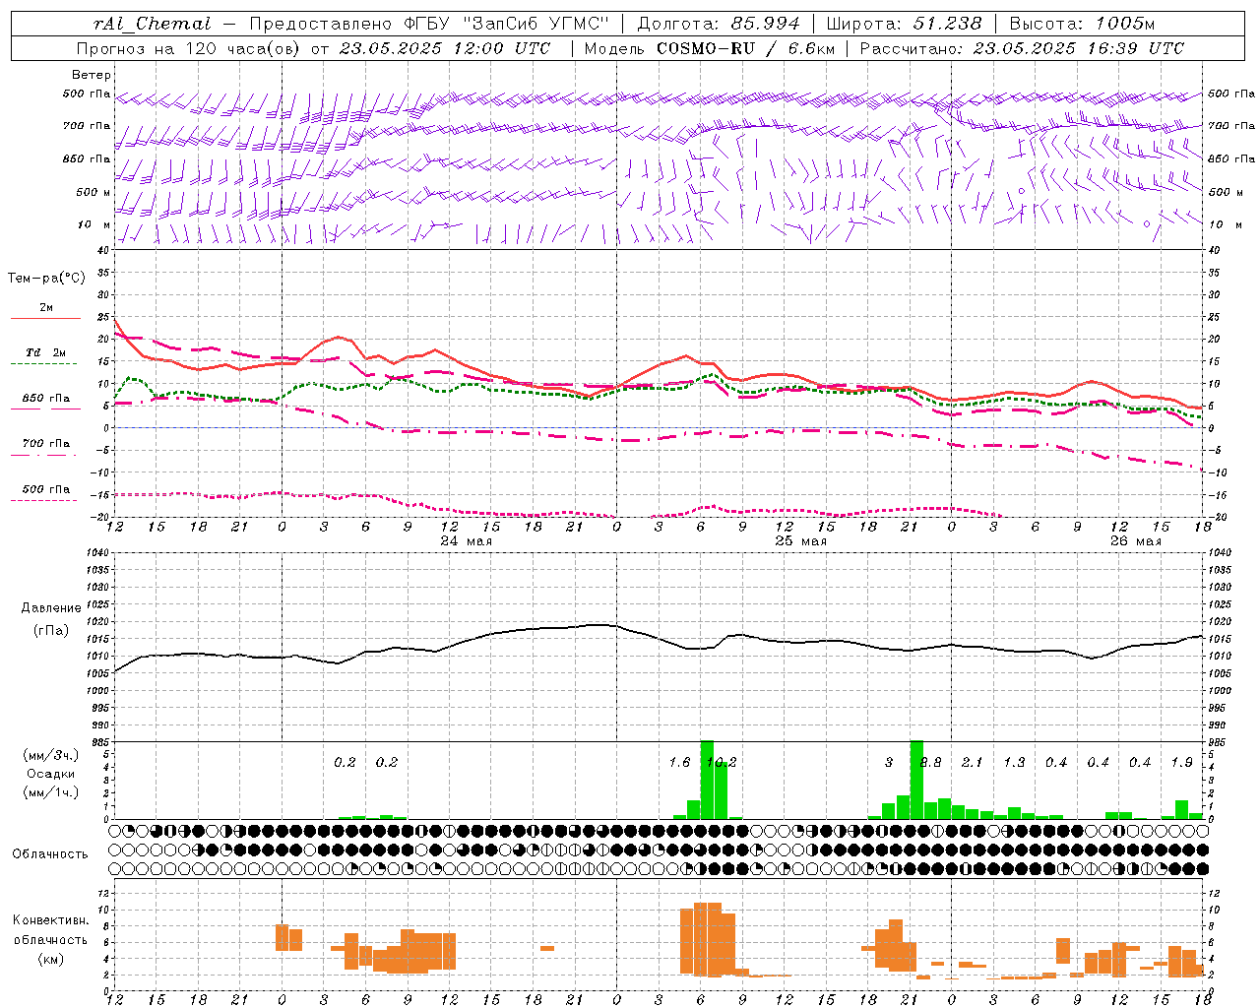Click the 25 мая date label
The height and width of the screenshot is (1008, 1260).
801,541
